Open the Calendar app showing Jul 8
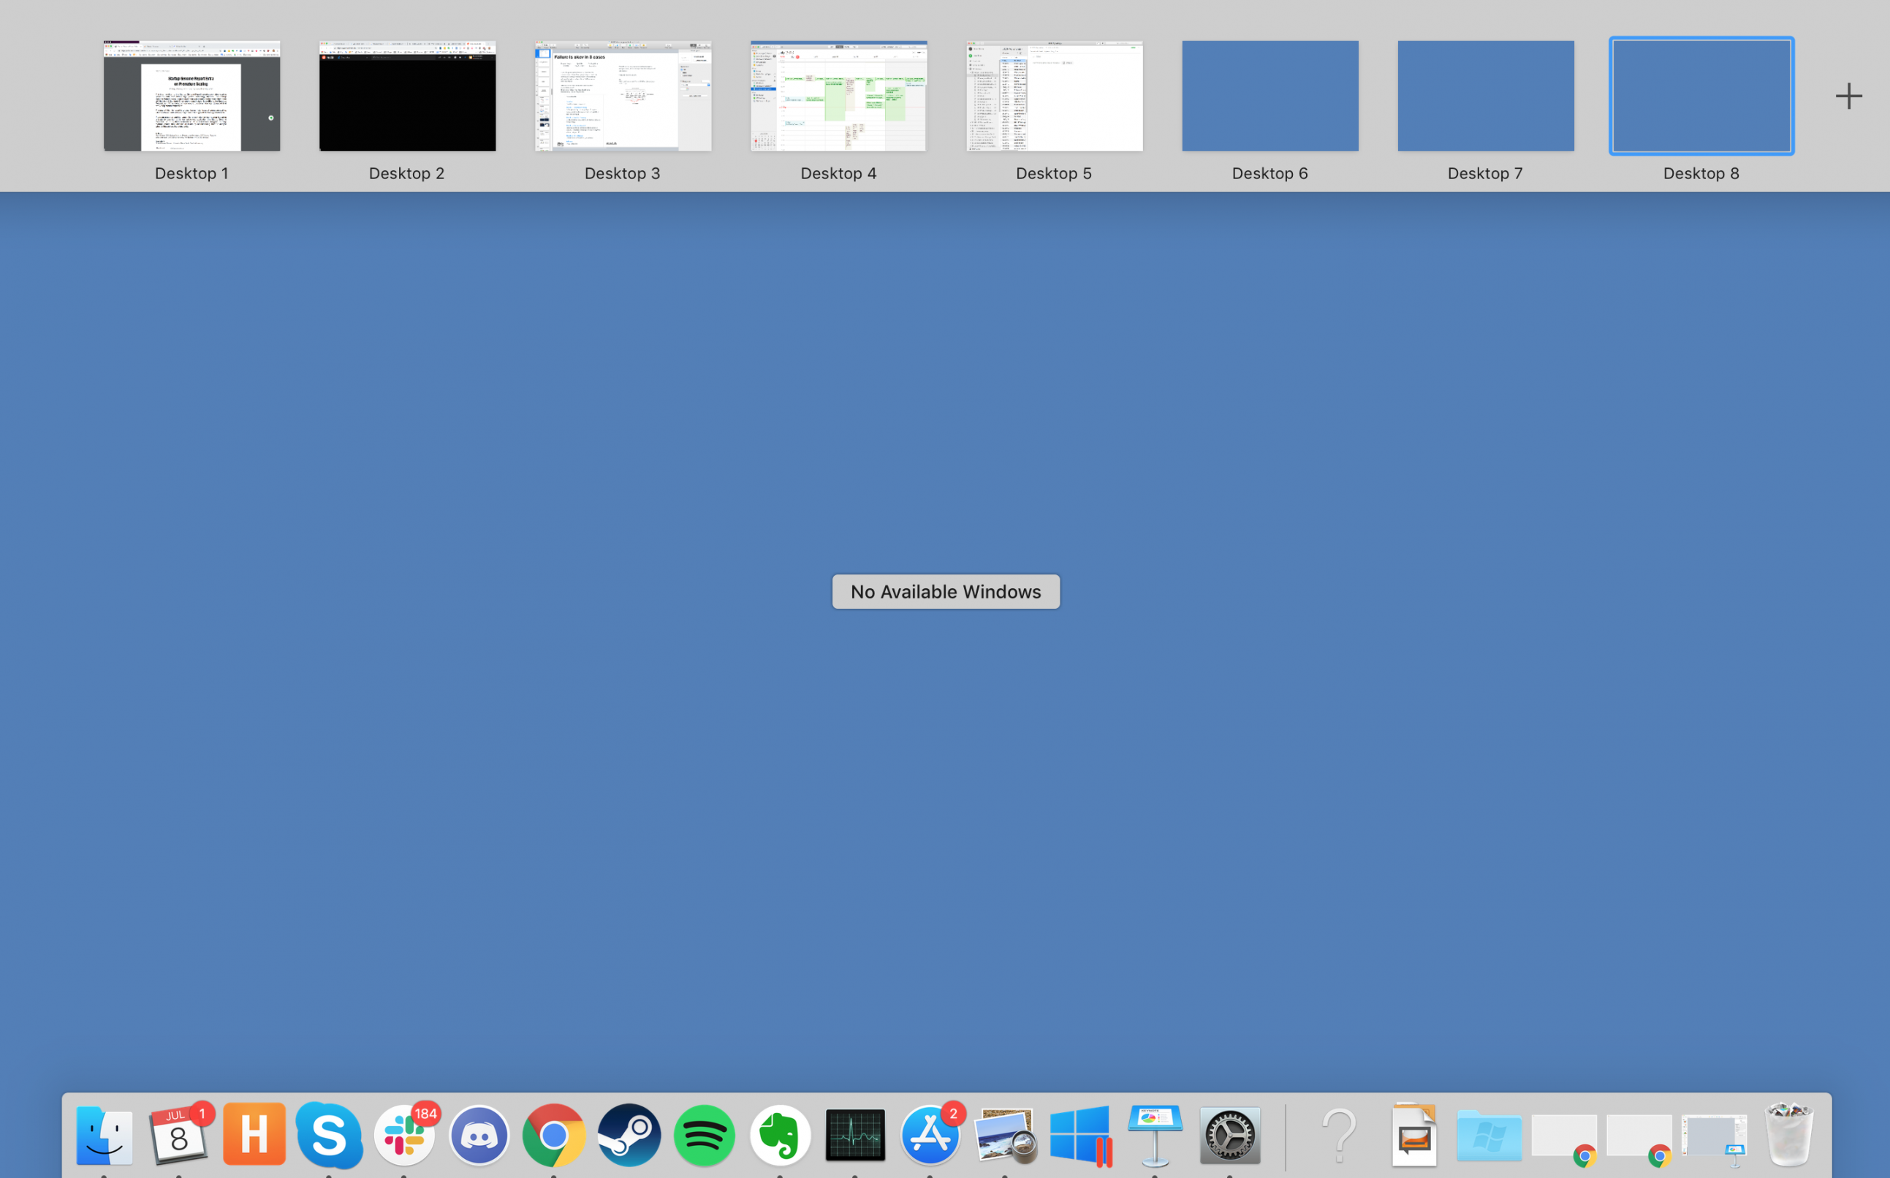This screenshot has width=1890, height=1178. 179,1135
